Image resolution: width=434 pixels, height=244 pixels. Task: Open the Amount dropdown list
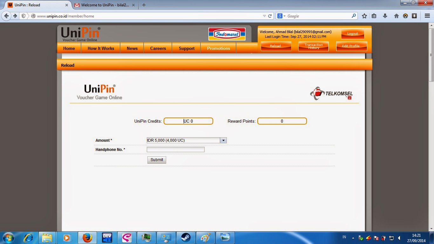(x=186, y=140)
